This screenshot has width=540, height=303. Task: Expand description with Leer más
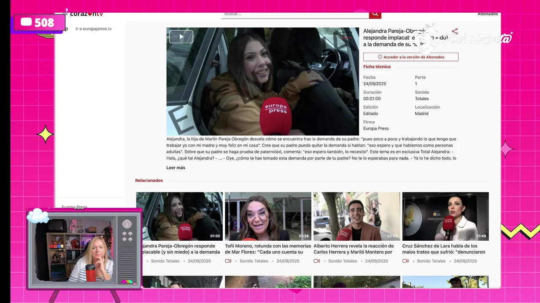(175, 167)
